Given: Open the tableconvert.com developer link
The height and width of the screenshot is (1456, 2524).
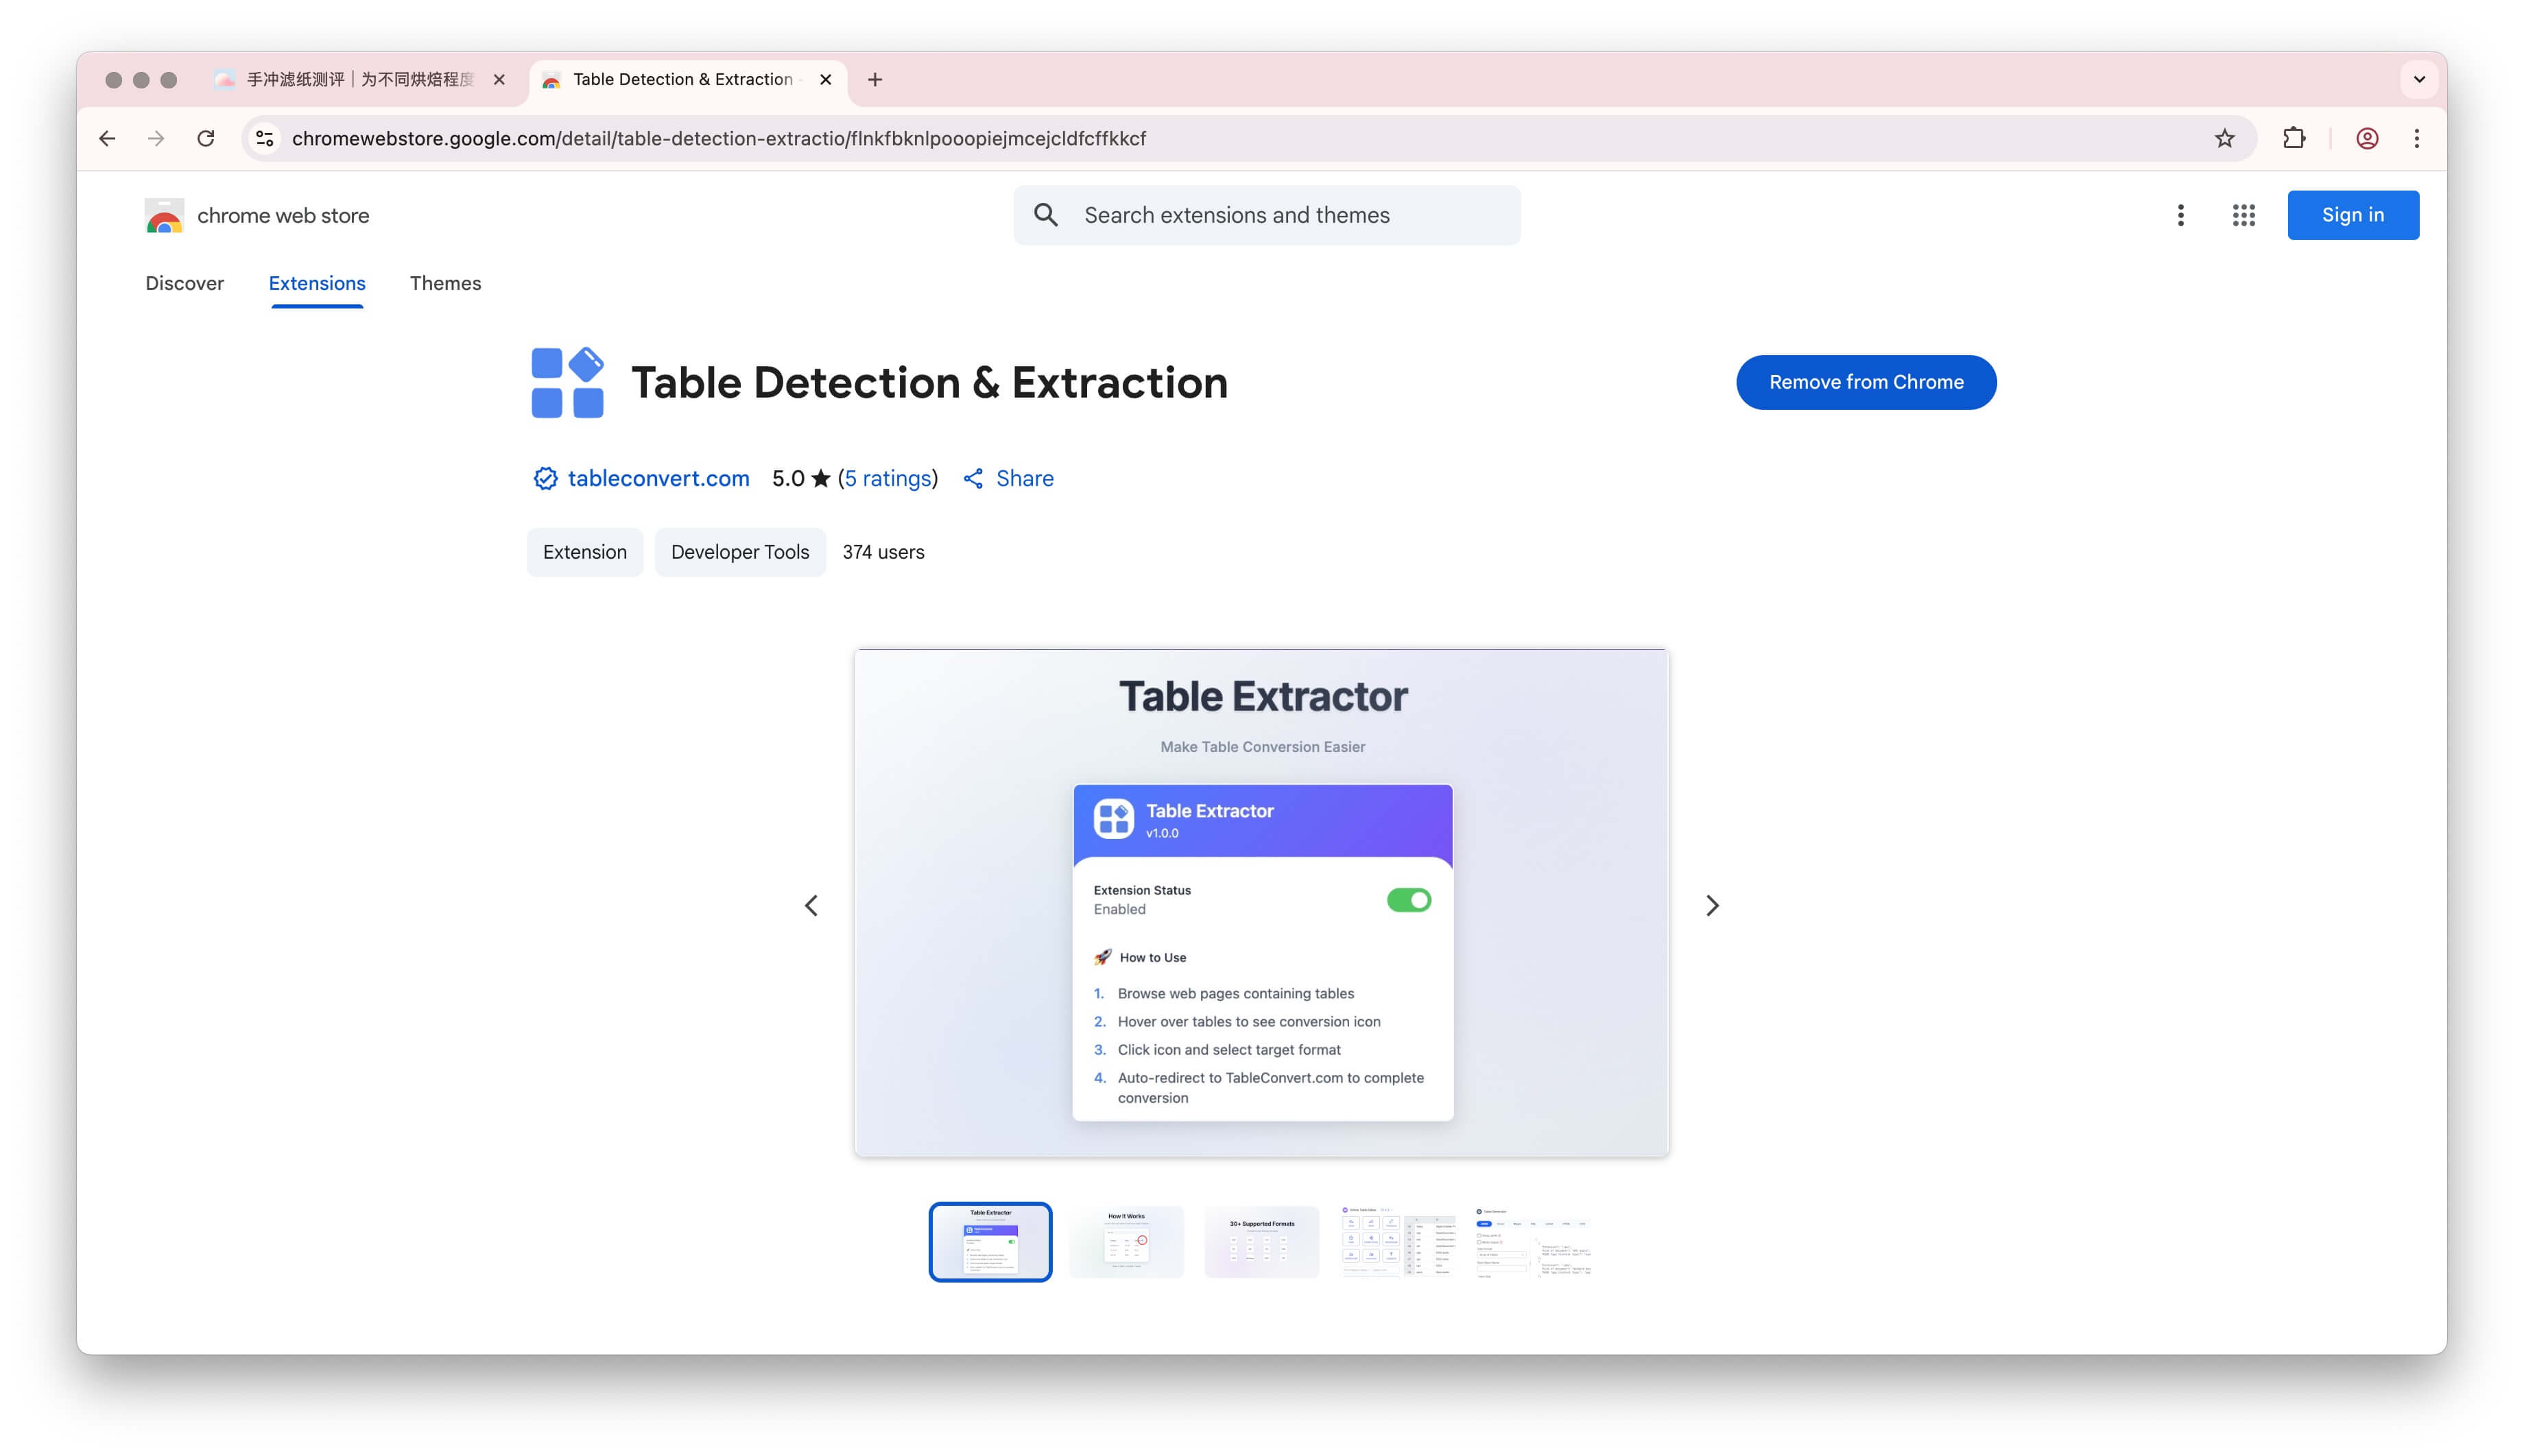Looking at the screenshot, I should [657, 478].
